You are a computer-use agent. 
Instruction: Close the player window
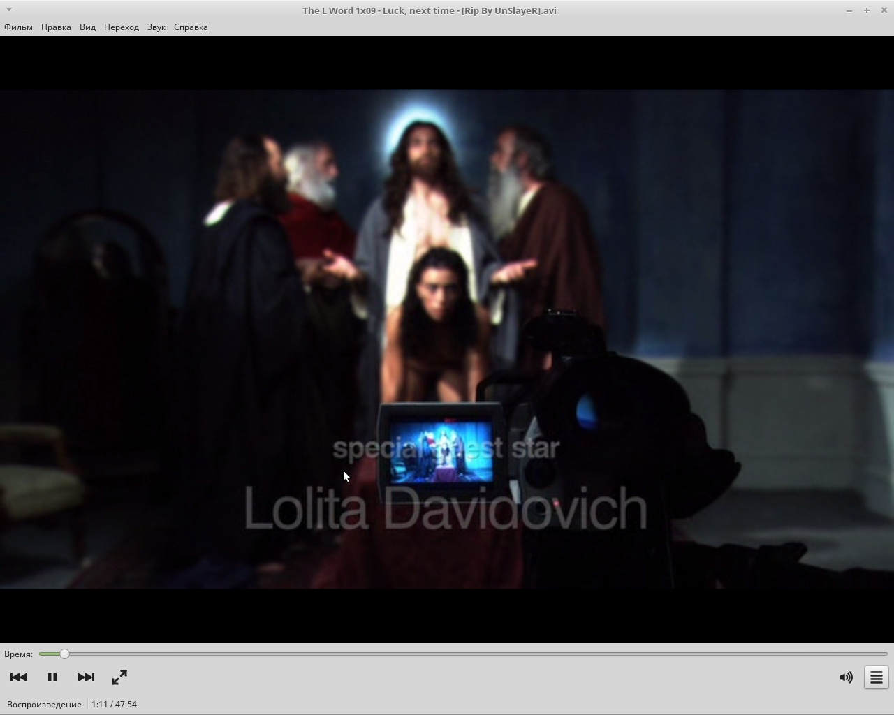coord(884,10)
